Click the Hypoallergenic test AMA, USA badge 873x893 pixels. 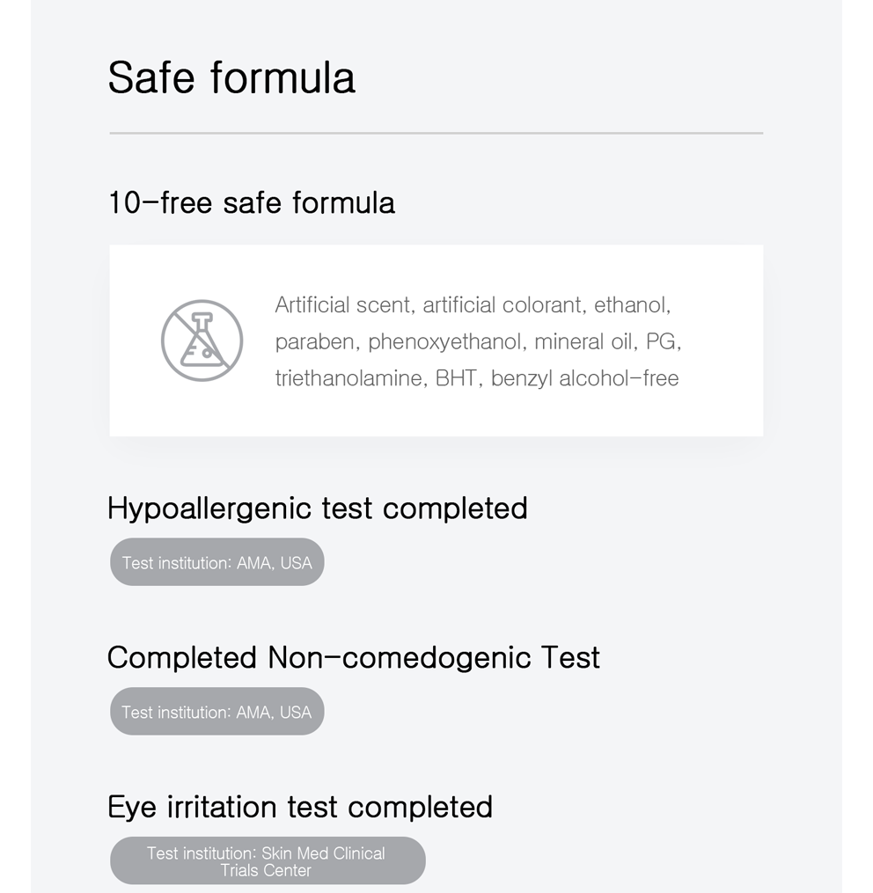pyautogui.click(x=217, y=562)
